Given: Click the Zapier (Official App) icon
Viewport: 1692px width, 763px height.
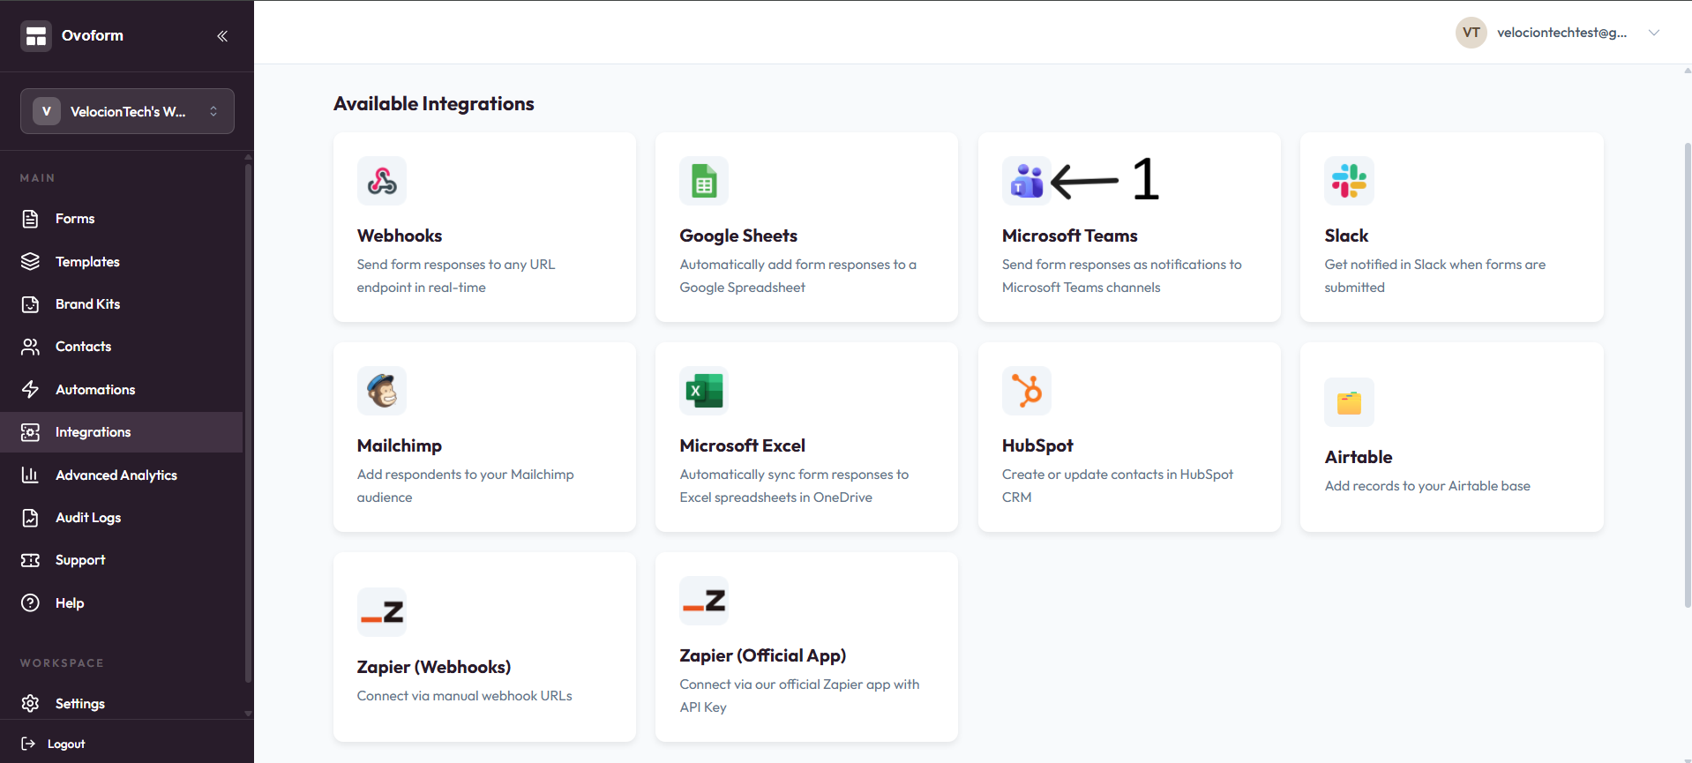Looking at the screenshot, I should click(x=704, y=601).
